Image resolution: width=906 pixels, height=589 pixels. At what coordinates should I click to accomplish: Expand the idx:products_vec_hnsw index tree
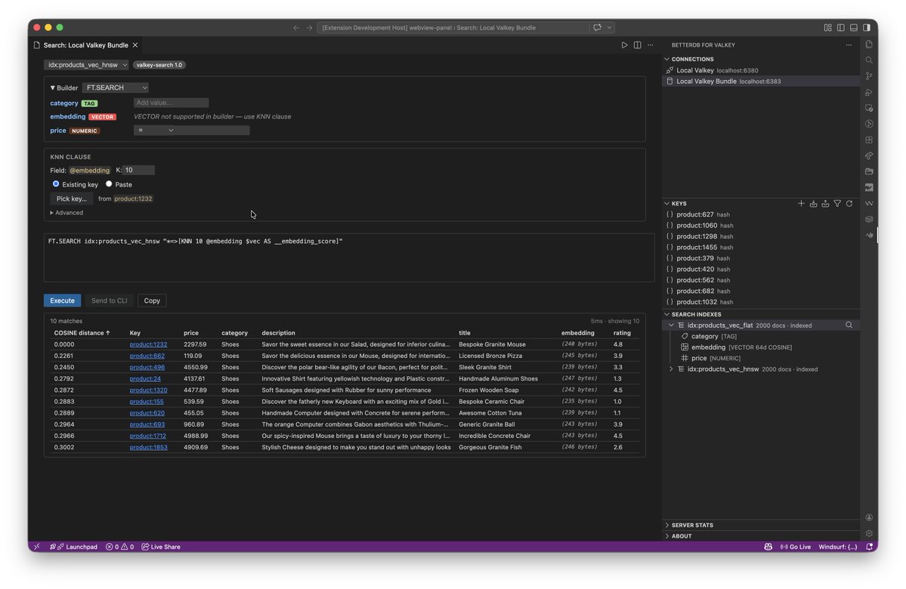point(672,369)
